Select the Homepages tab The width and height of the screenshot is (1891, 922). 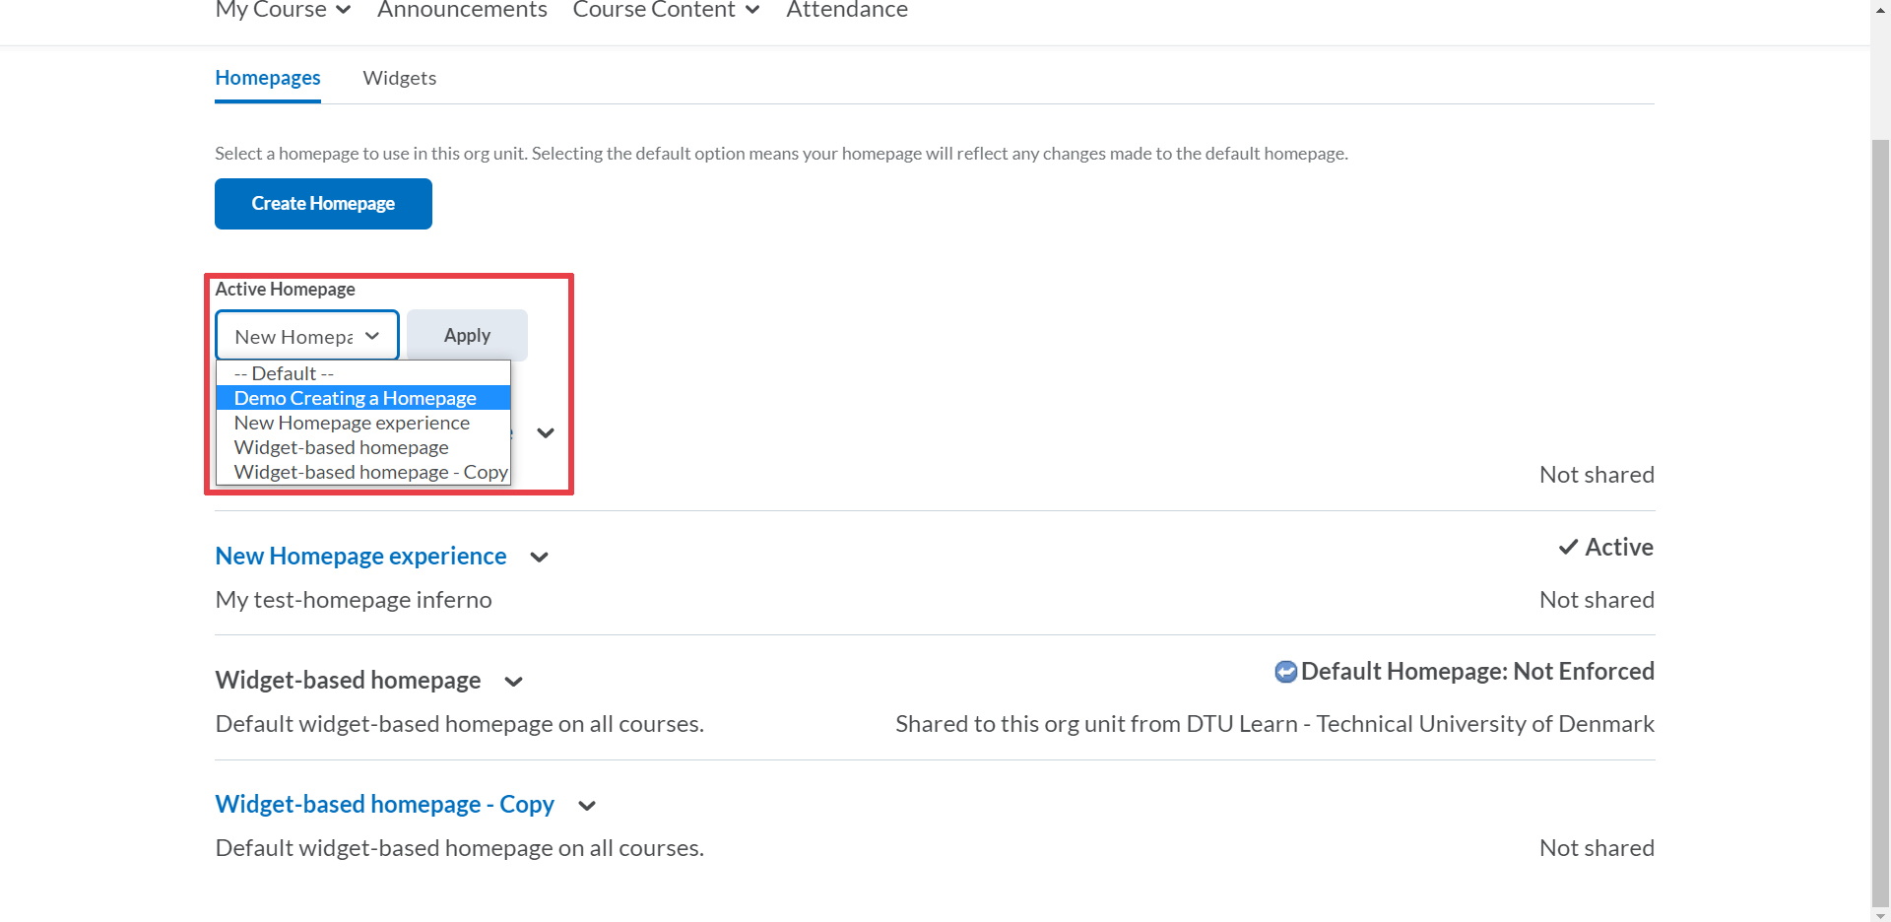coord(268,78)
